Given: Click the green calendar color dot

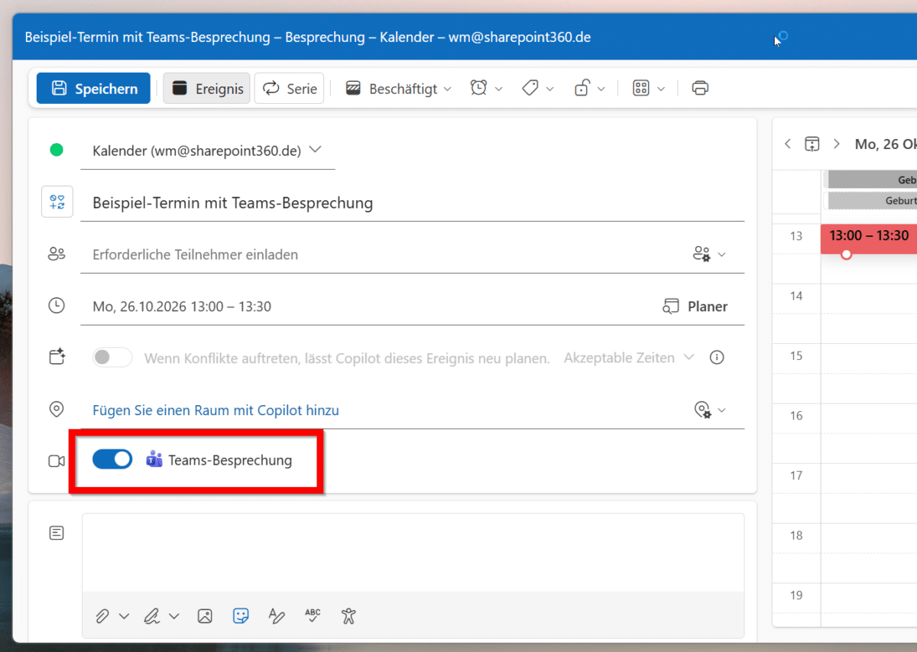Looking at the screenshot, I should [57, 151].
